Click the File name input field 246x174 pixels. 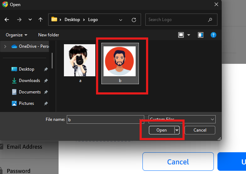pos(104,120)
